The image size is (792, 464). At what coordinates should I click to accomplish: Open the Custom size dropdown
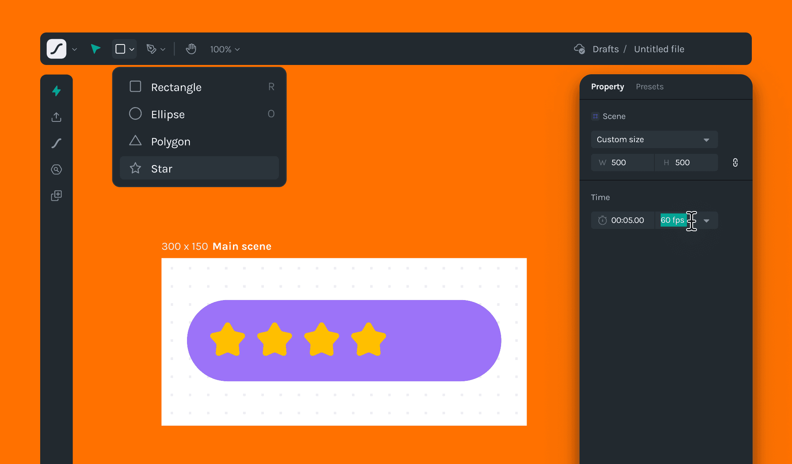654,140
